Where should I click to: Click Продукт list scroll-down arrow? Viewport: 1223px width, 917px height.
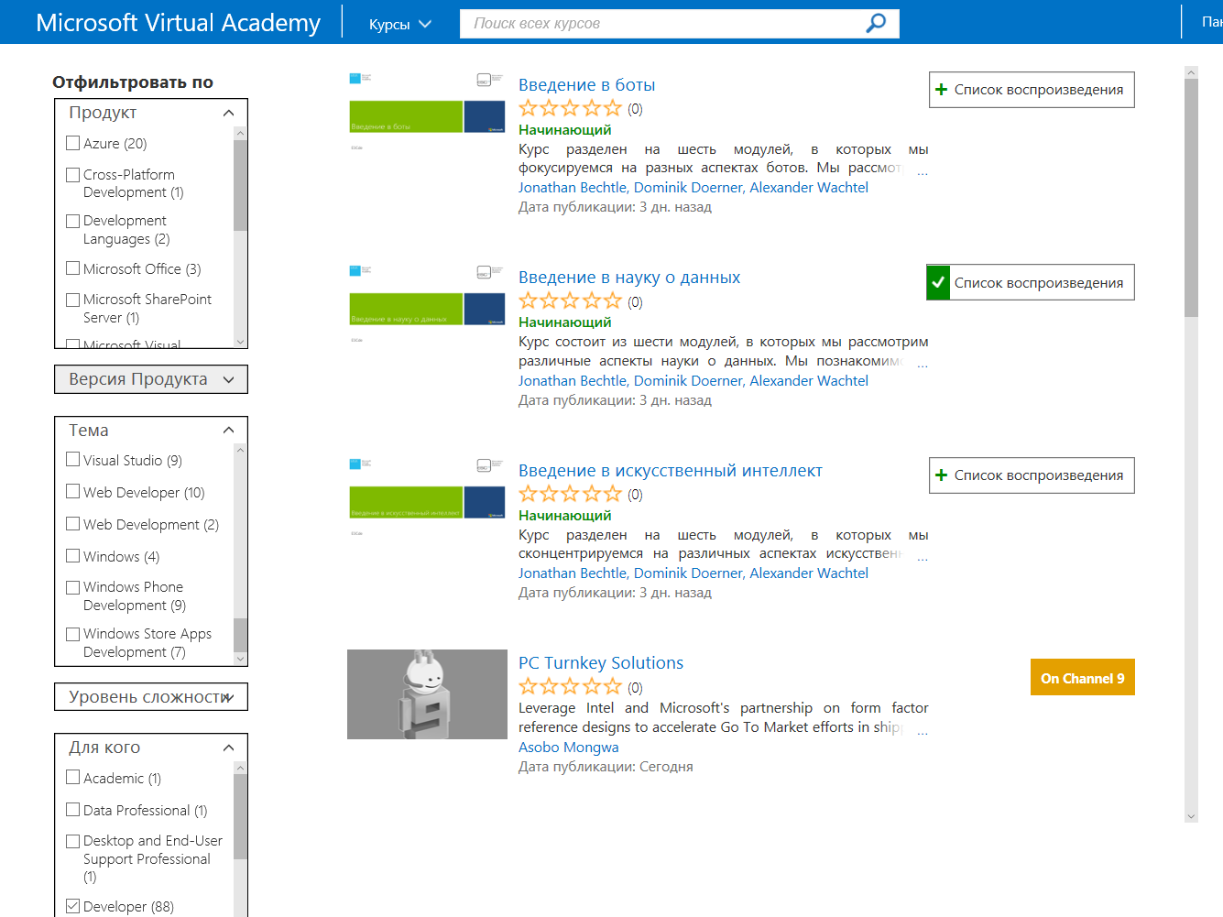(x=240, y=342)
